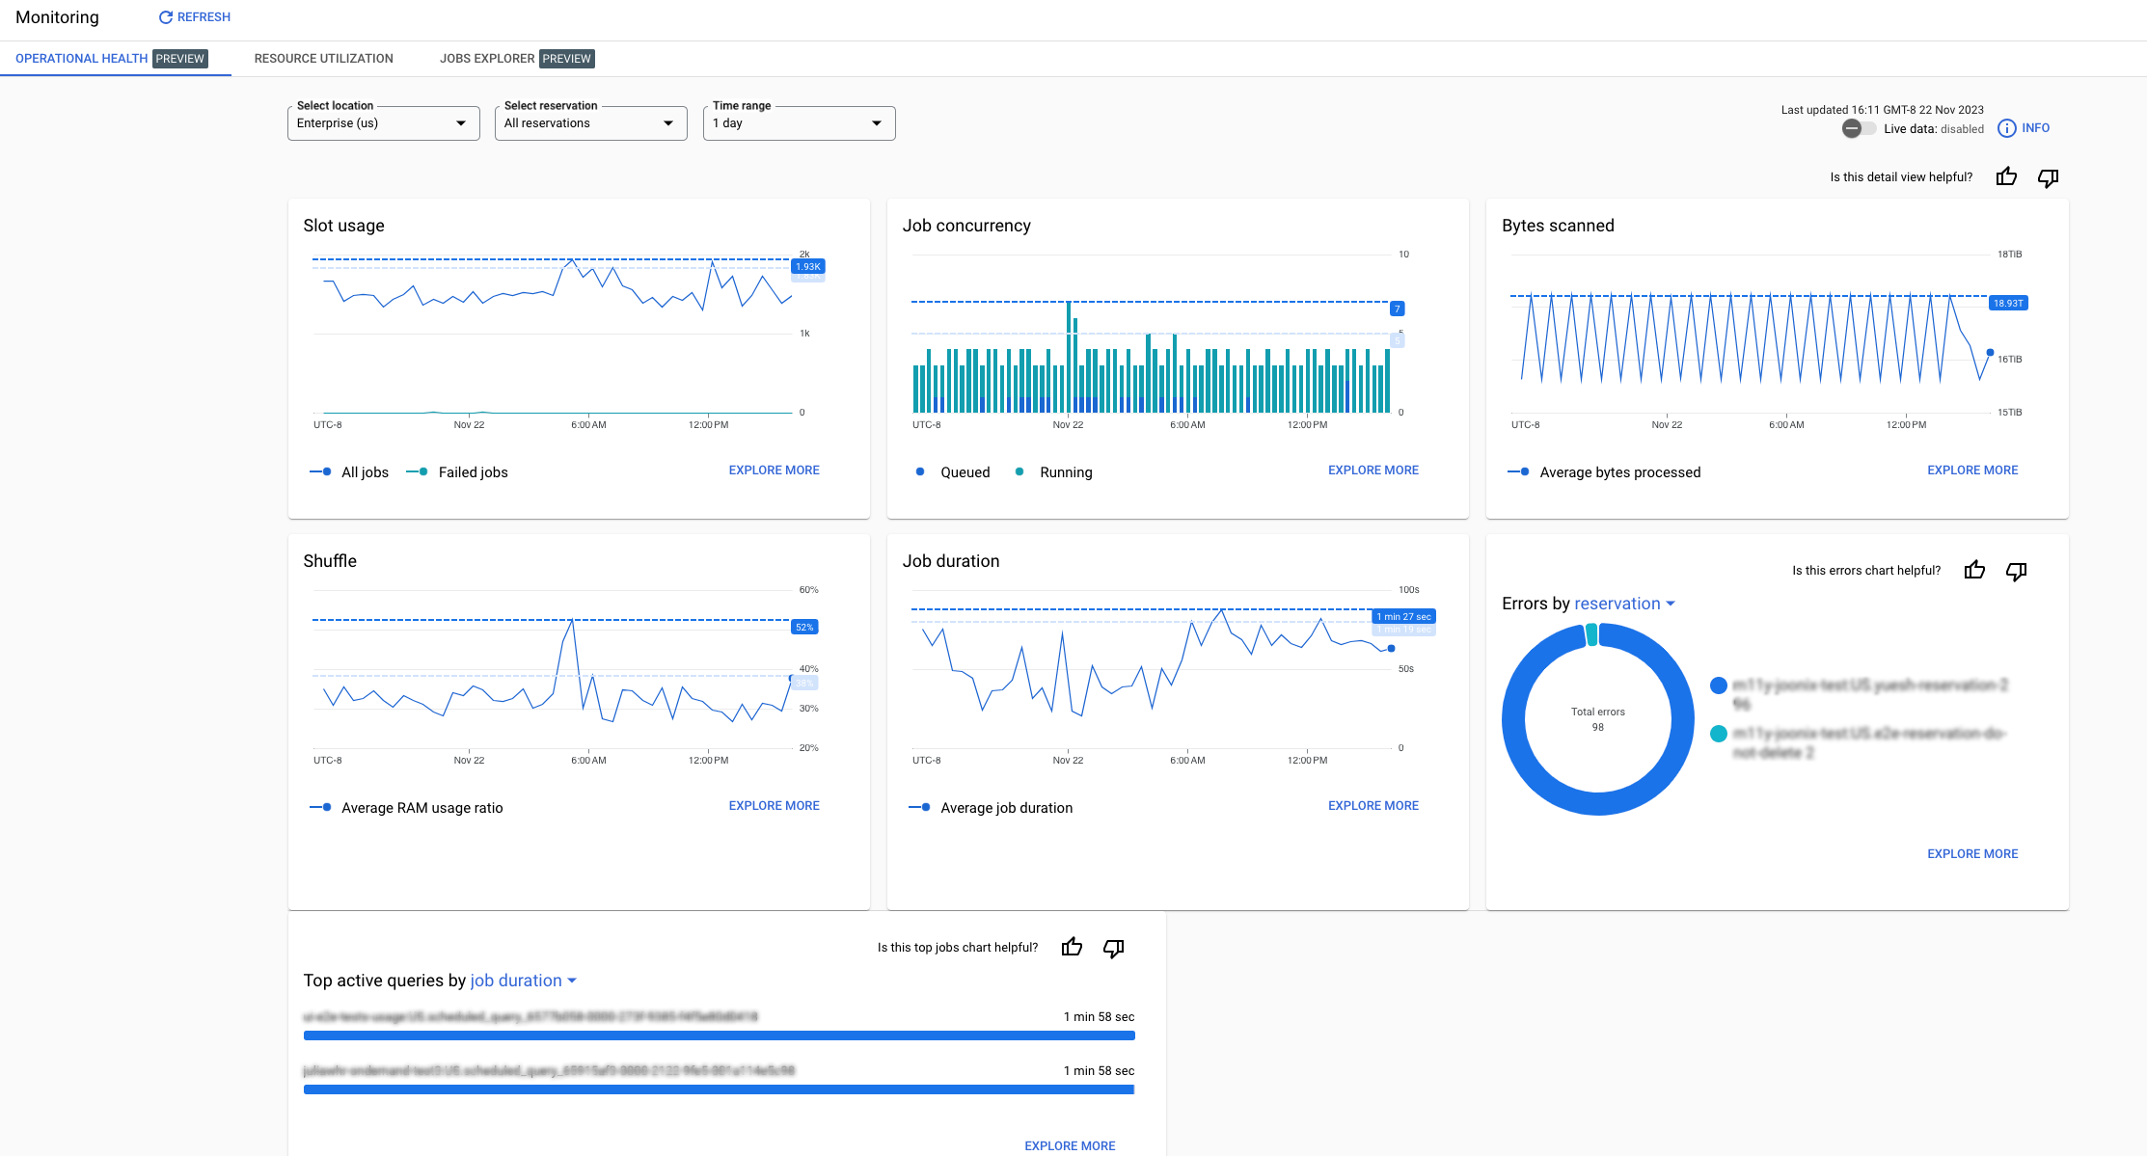Click the thumbs up icon for errors chart
This screenshot has height=1156, width=2147.
1974,570
